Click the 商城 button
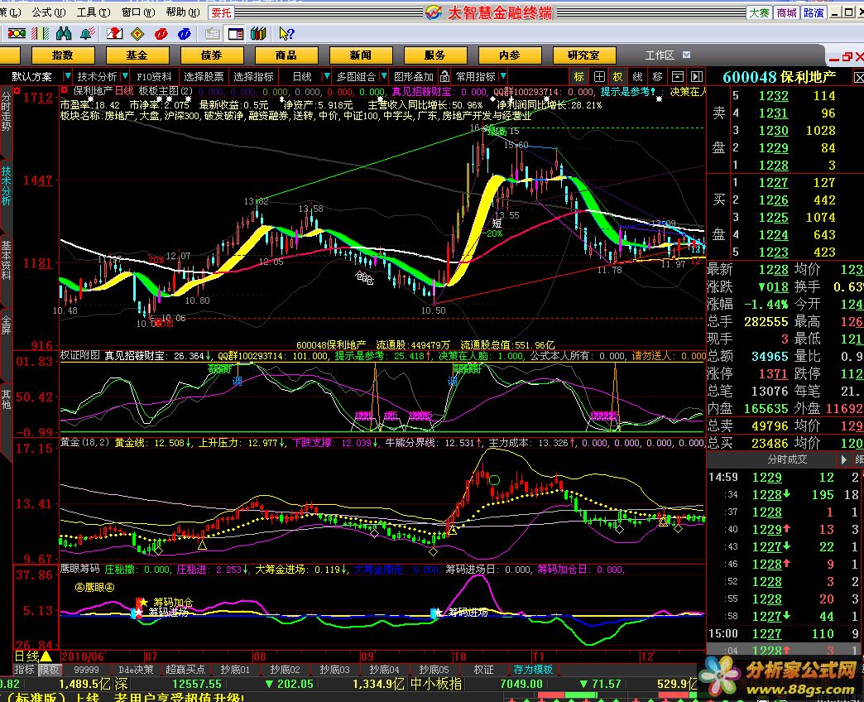 786,12
